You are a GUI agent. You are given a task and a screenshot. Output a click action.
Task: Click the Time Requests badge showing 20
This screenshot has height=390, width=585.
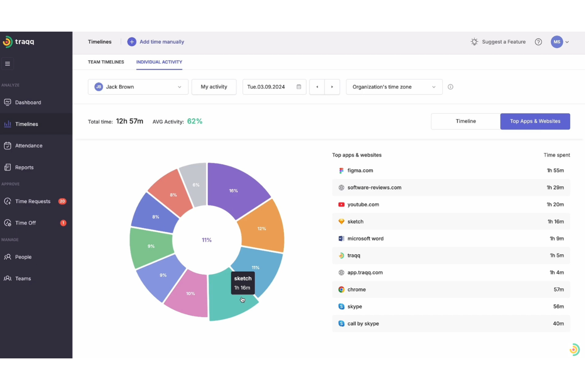[62, 202]
